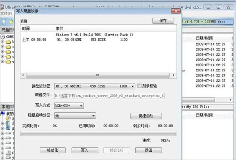Expand the folder e tree node
Image resolution: width=236 pixels, height=160 pixels.
pos(3,47)
